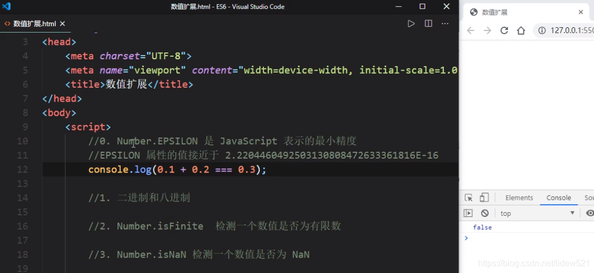Open the editor's more actions ellipsis
This screenshot has width=594, height=273.
tap(445, 24)
